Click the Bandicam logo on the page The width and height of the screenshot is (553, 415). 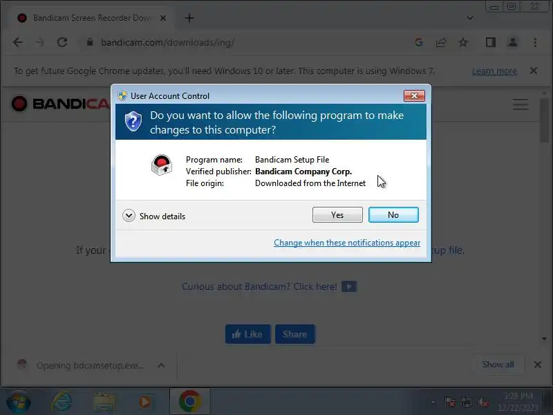60,104
